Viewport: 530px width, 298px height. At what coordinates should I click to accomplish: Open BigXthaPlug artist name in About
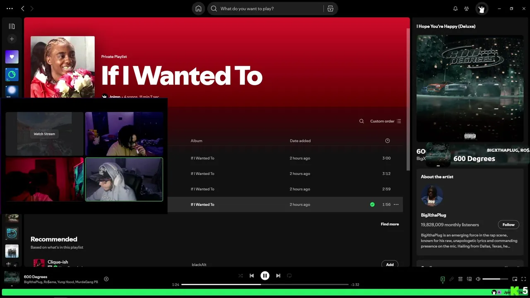434,215
